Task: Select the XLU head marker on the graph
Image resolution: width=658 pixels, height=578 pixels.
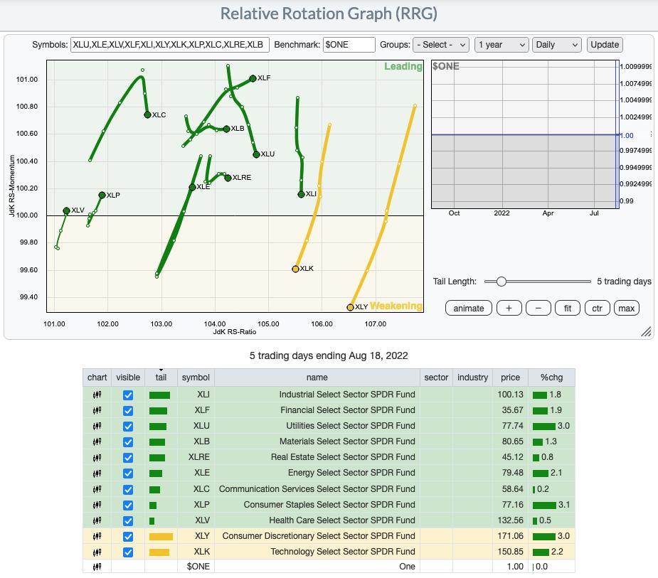Action: [256, 155]
